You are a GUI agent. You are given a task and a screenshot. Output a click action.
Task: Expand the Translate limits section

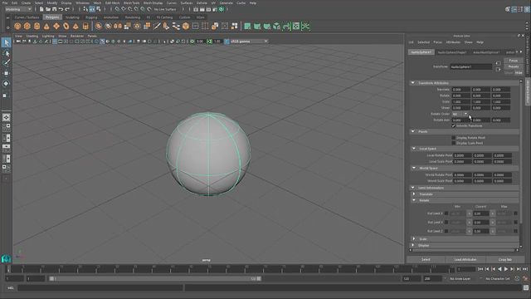click(x=414, y=194)
